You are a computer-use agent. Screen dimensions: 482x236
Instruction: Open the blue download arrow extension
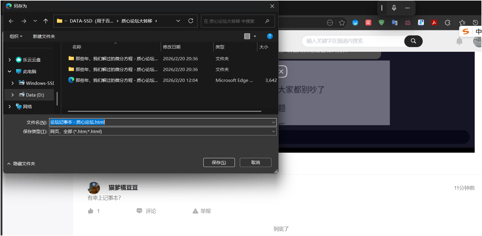pyautogui.click(x=421, y=23)
